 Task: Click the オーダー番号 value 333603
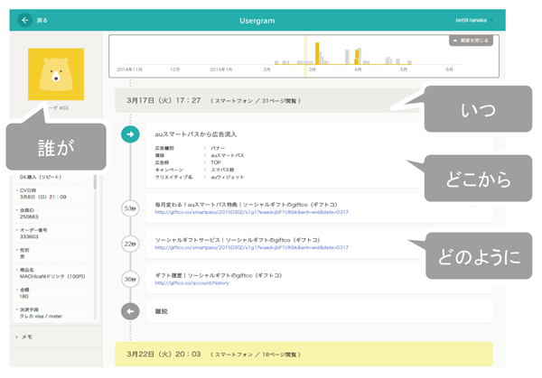tap(29, 236)
